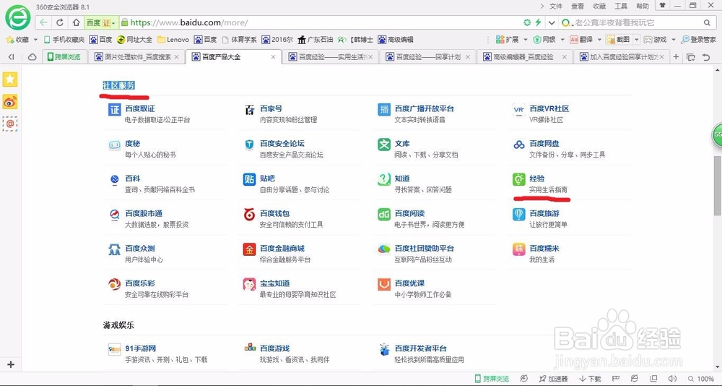Open the Lenovo bookmark folder
The height and width of the screenshot is (386, 722).
[173, 40]
